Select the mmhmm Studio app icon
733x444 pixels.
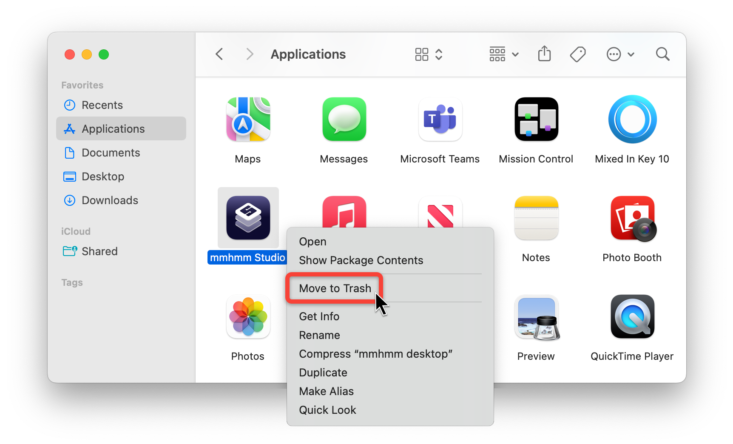(x=248, y=218)
